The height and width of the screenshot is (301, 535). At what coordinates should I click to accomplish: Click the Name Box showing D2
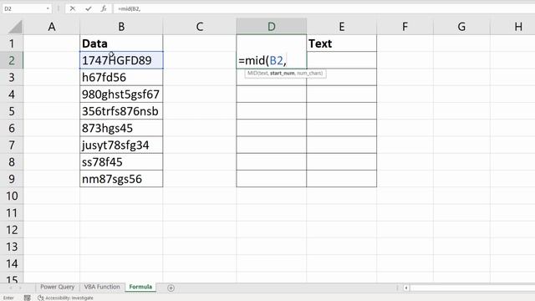pos(24,8)
